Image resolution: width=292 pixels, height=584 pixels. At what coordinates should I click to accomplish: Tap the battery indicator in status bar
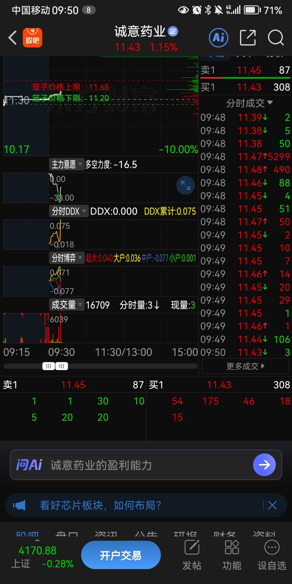tap(252, 10)
